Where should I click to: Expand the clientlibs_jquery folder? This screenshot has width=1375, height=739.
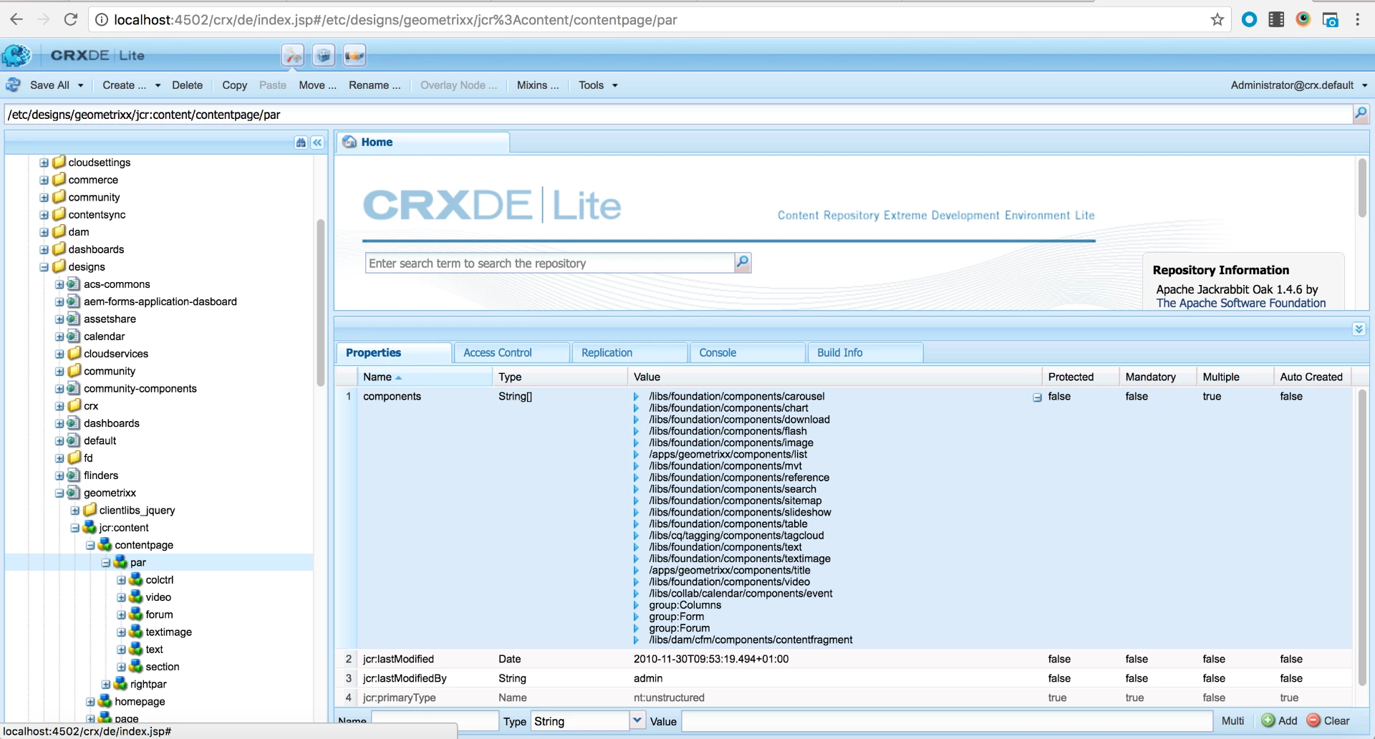click(75, 510)
